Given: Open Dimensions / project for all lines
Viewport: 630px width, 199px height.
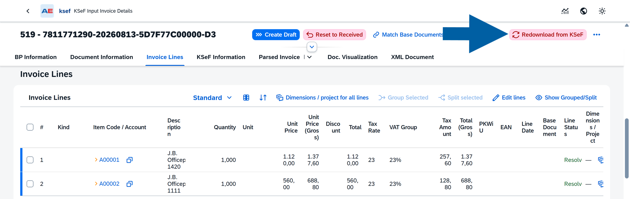Looking at the screenshot, I should [322, 98].
